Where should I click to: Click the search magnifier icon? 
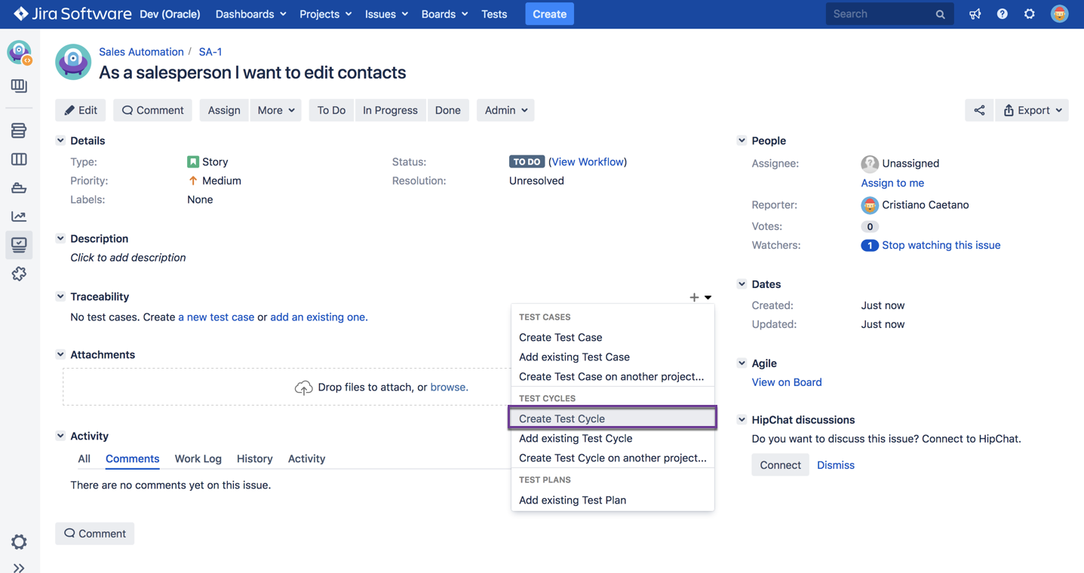coord(940,14)
